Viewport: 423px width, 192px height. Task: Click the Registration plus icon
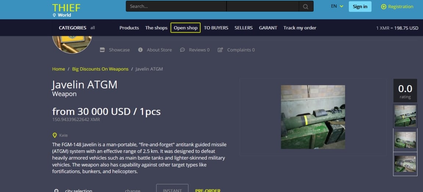pyautogui.click(x=384, y=7)
